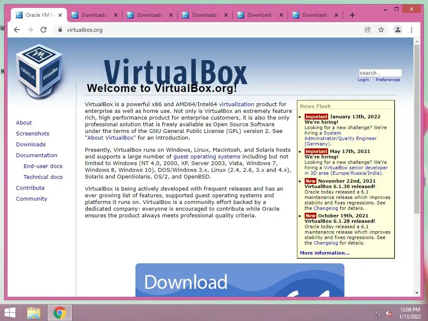Click the VirtualBox 6.1.30 released headline

(340, 186)
